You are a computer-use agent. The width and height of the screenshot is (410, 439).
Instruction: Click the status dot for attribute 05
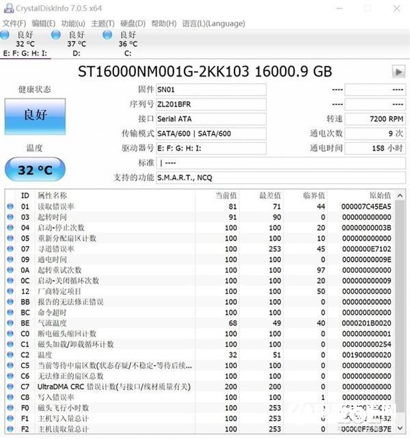coord(10,238)
